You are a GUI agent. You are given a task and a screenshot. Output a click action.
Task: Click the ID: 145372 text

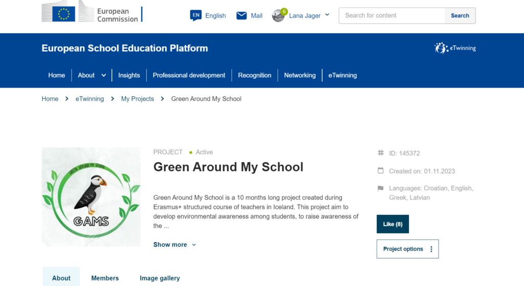(x=404, y=153)
